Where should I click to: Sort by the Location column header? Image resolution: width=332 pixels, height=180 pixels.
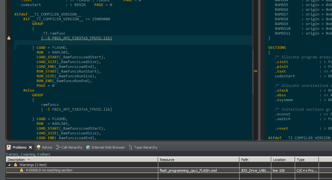(283, 160)
